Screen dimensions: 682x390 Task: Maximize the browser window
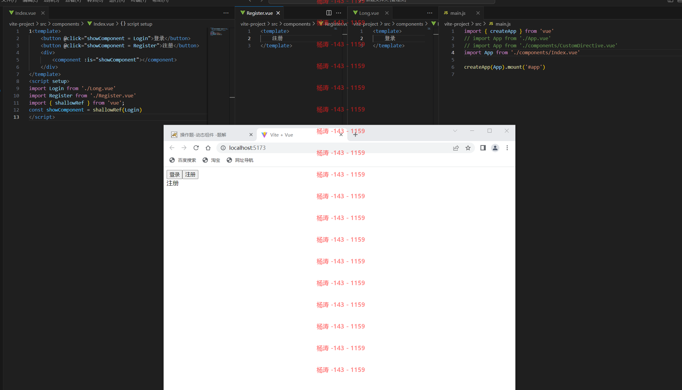489,131
